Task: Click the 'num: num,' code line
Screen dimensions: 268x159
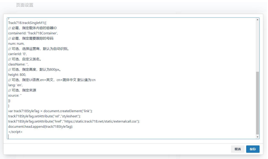Action: (x=16, y=43)
